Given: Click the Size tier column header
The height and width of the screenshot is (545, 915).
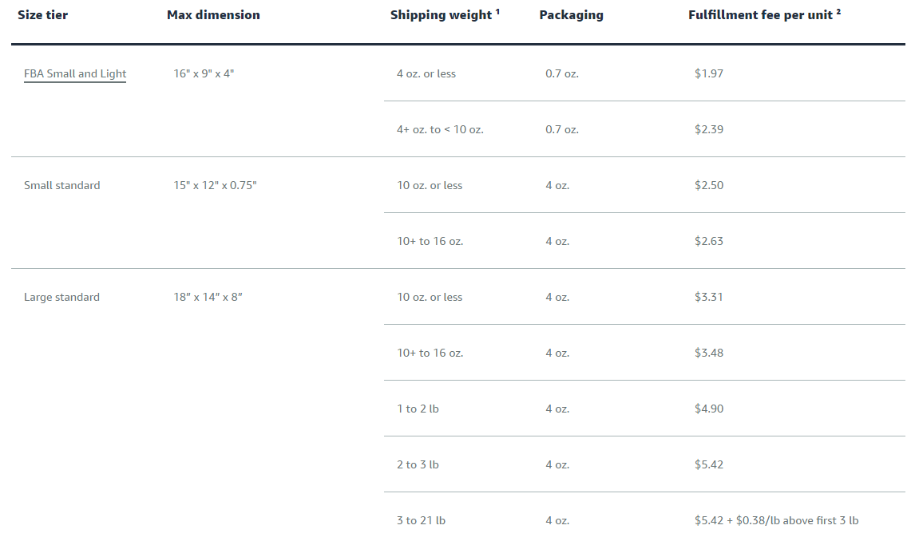Looking at the screenshot, I should (x=42, y=14).
